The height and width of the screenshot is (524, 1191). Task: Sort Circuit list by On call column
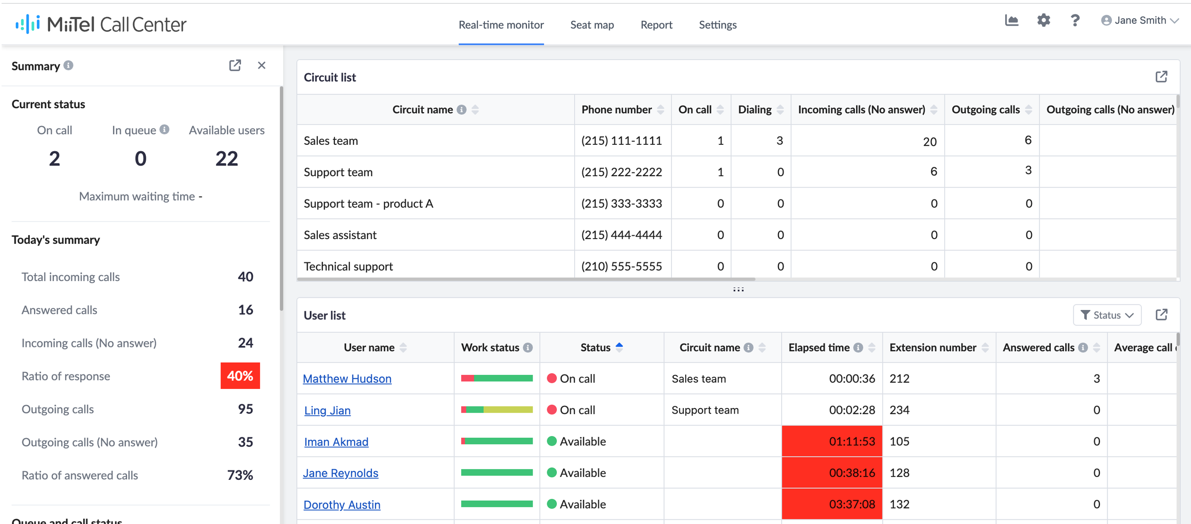point(720,110)
